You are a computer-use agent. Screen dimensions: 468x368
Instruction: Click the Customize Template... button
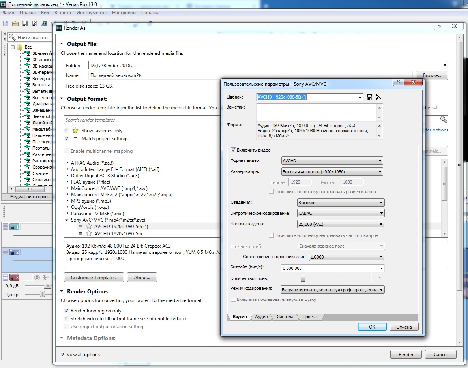coord(94,278)
